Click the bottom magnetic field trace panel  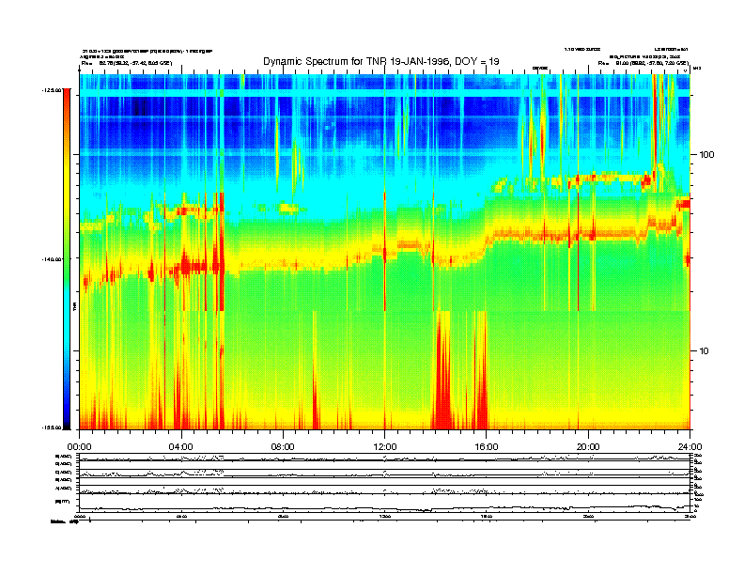384,504
